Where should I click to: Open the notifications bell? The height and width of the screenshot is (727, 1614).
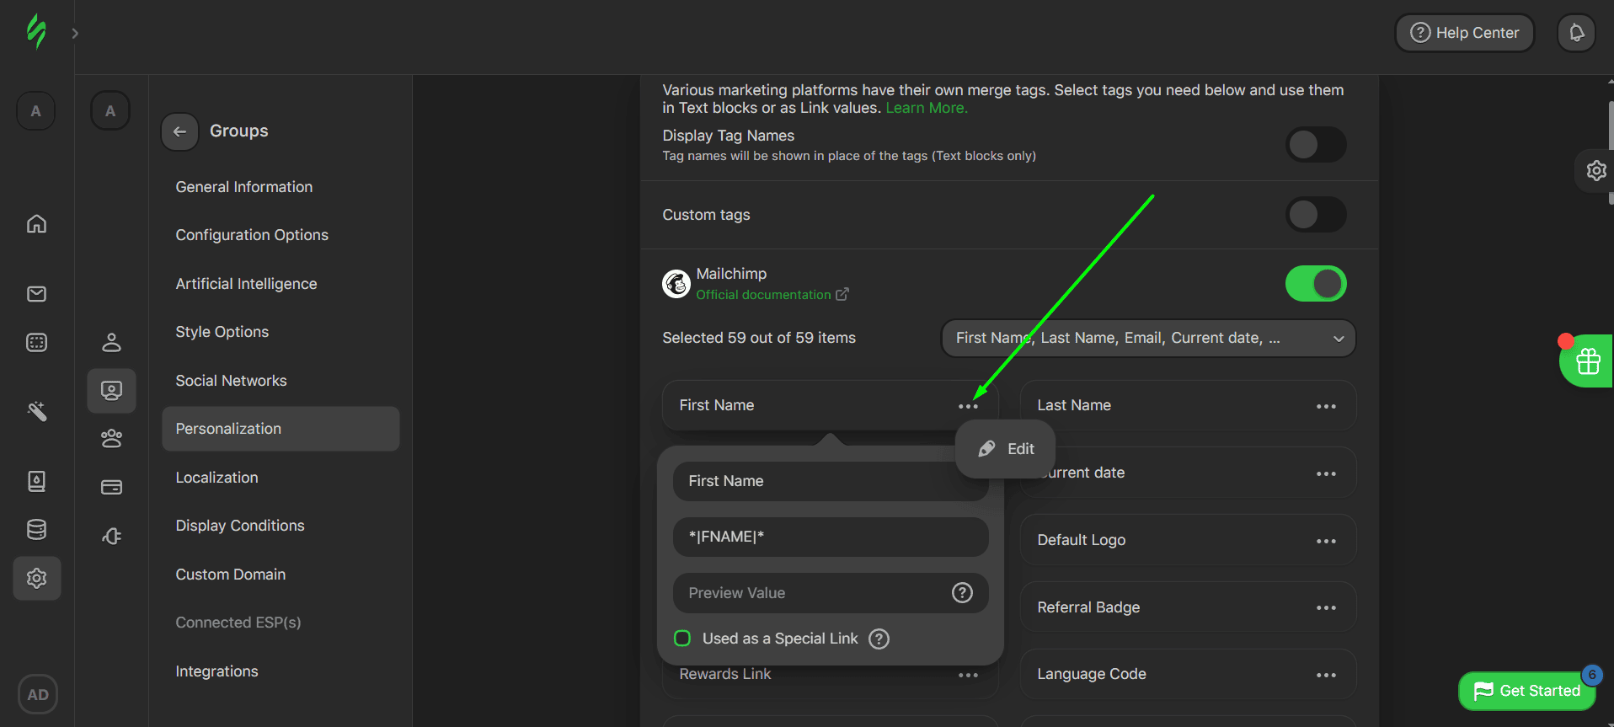1576,33
